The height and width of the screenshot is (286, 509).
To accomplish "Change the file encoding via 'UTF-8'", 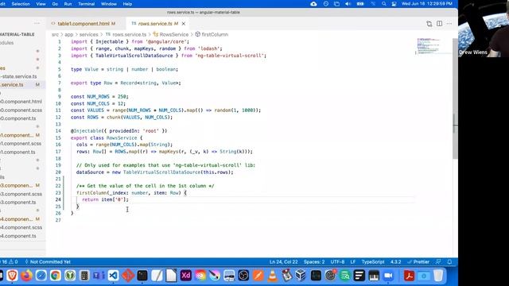I will [x=337, y=261].
